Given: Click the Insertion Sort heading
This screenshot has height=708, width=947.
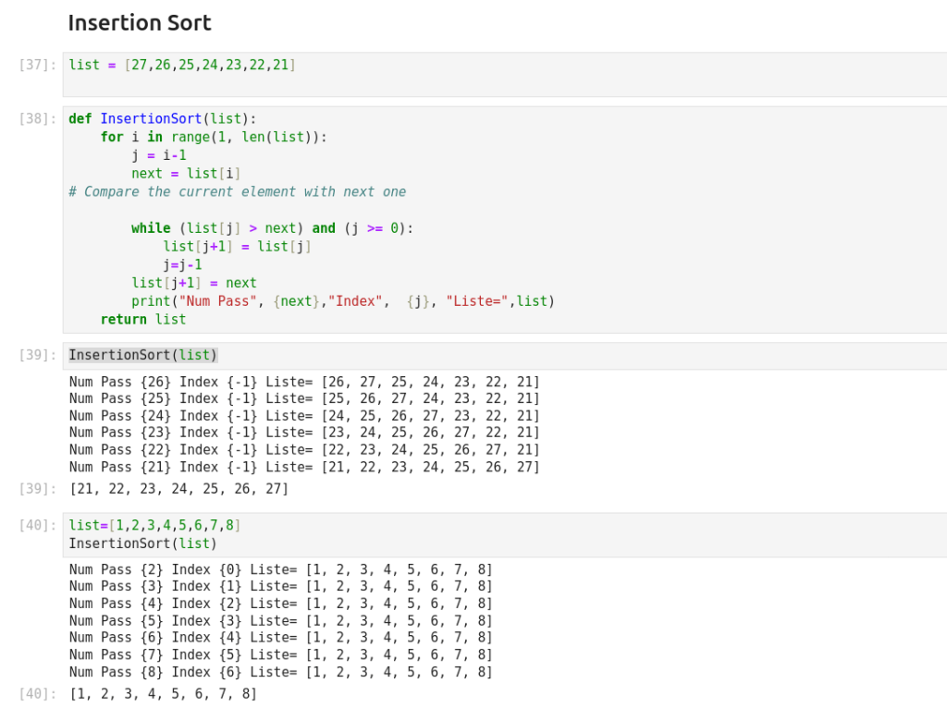Looking at the screenshot, I should pyautogui.click(x=140, y=23).
